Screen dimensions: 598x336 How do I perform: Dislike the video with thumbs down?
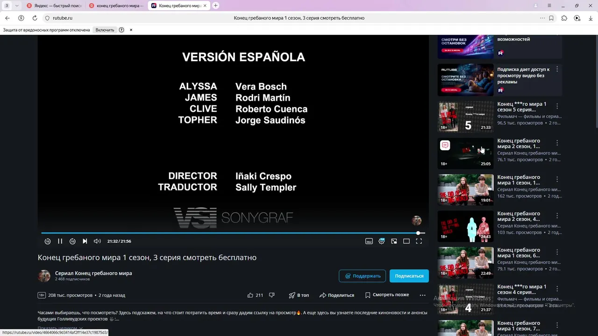click(x=272, y=295)
